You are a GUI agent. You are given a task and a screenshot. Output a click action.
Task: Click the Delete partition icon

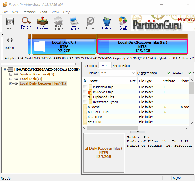coord(107,23)
